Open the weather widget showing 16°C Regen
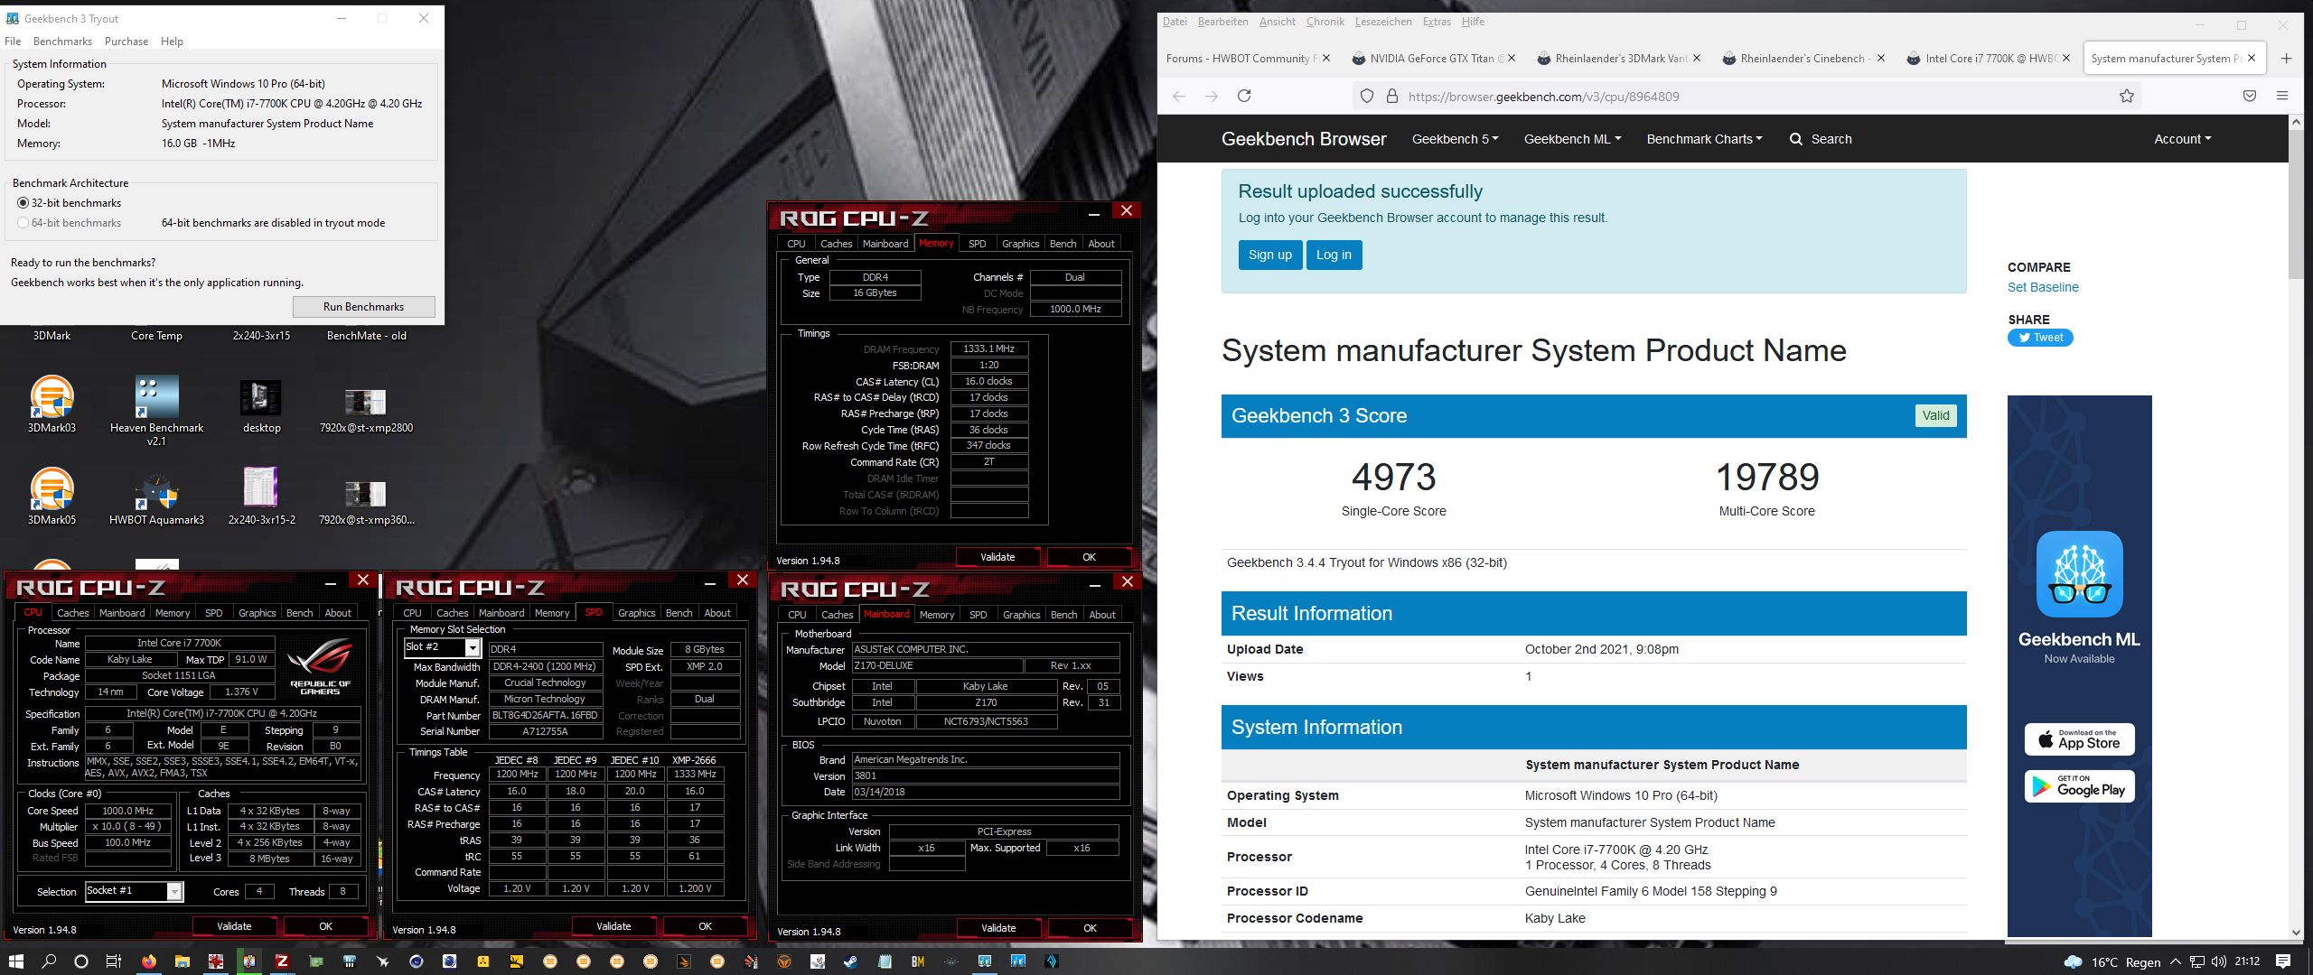 pyautogui.click(x=2112, y=962)
